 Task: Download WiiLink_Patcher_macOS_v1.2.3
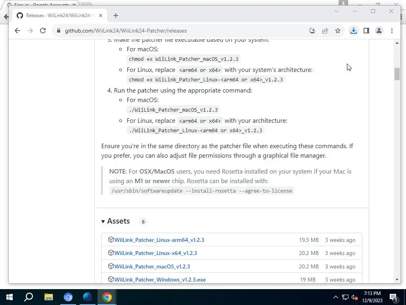(152, 266)
